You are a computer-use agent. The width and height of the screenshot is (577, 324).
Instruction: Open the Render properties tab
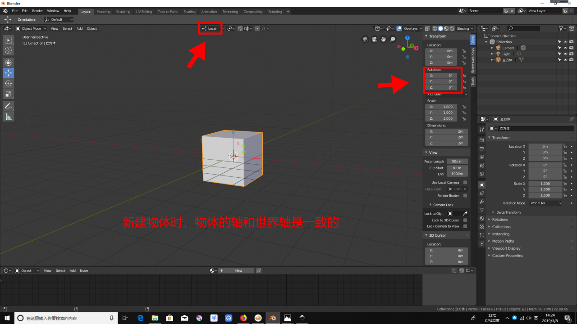pyautogui.click(x=481, y=140)
